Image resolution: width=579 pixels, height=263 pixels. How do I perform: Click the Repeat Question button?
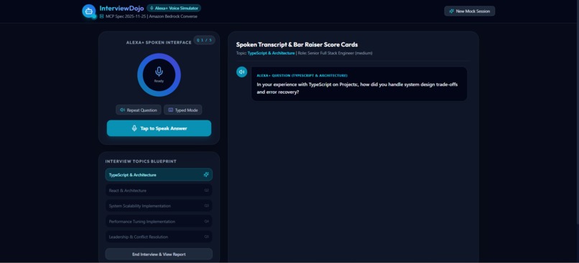click(139, 110)
